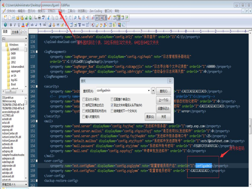Click the Print icon in toolbar
The height and width of the screenshot is (189, 252).
click(39, 18)
